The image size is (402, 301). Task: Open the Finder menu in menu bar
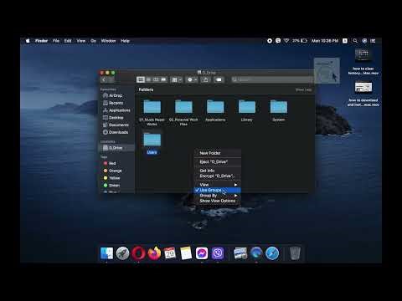click(41, 41)
